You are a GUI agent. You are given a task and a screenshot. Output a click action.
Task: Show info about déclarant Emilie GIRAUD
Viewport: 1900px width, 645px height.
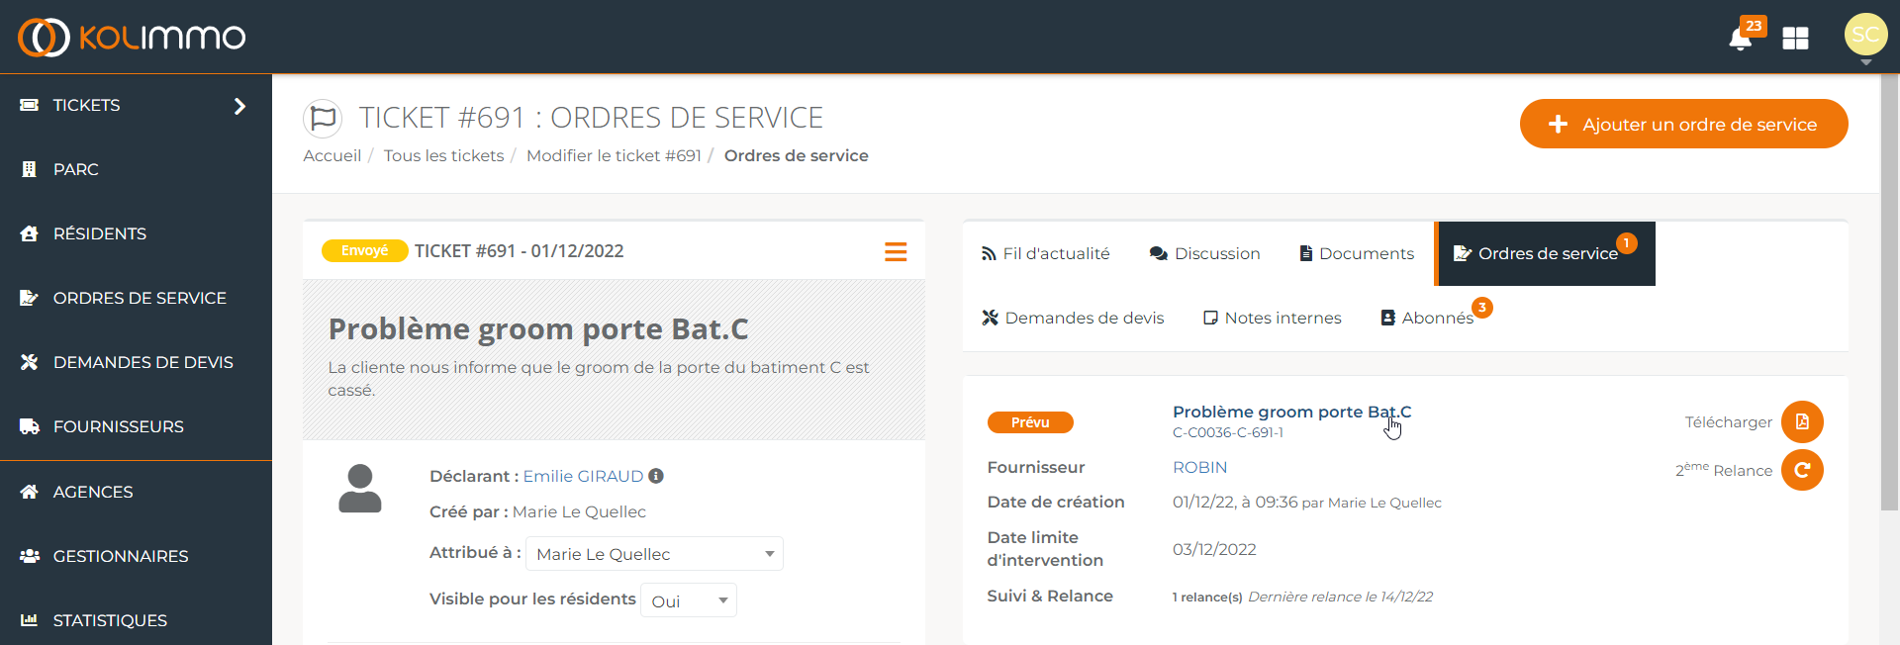[x=656, y=476]
